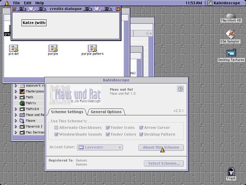
Task: Click the About This Scheme button
Action: click(161, 147)
